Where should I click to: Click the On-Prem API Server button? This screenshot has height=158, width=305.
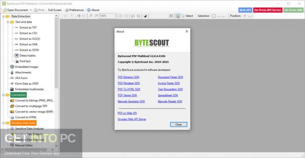[268, 10]
